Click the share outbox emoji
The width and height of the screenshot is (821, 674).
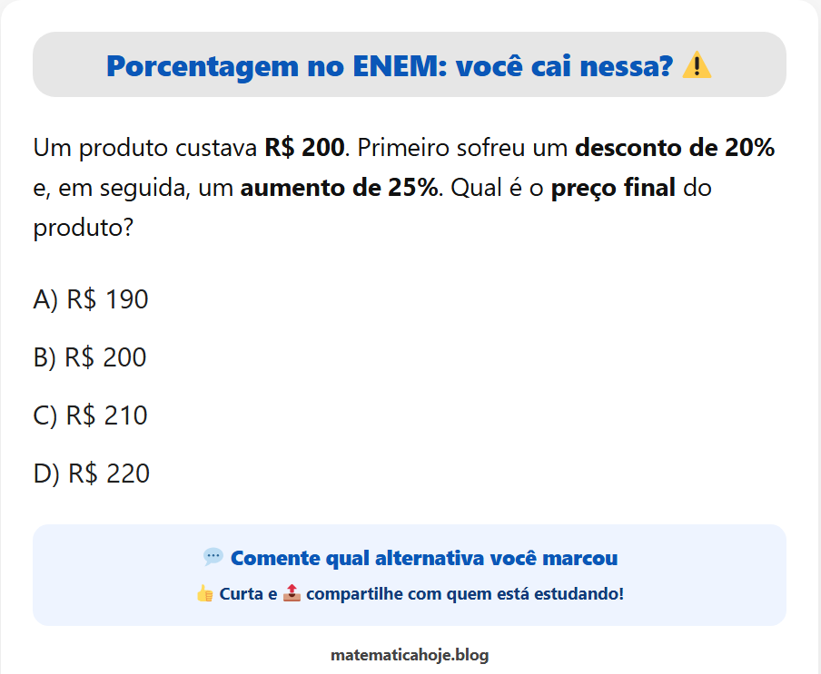(292, 594)
